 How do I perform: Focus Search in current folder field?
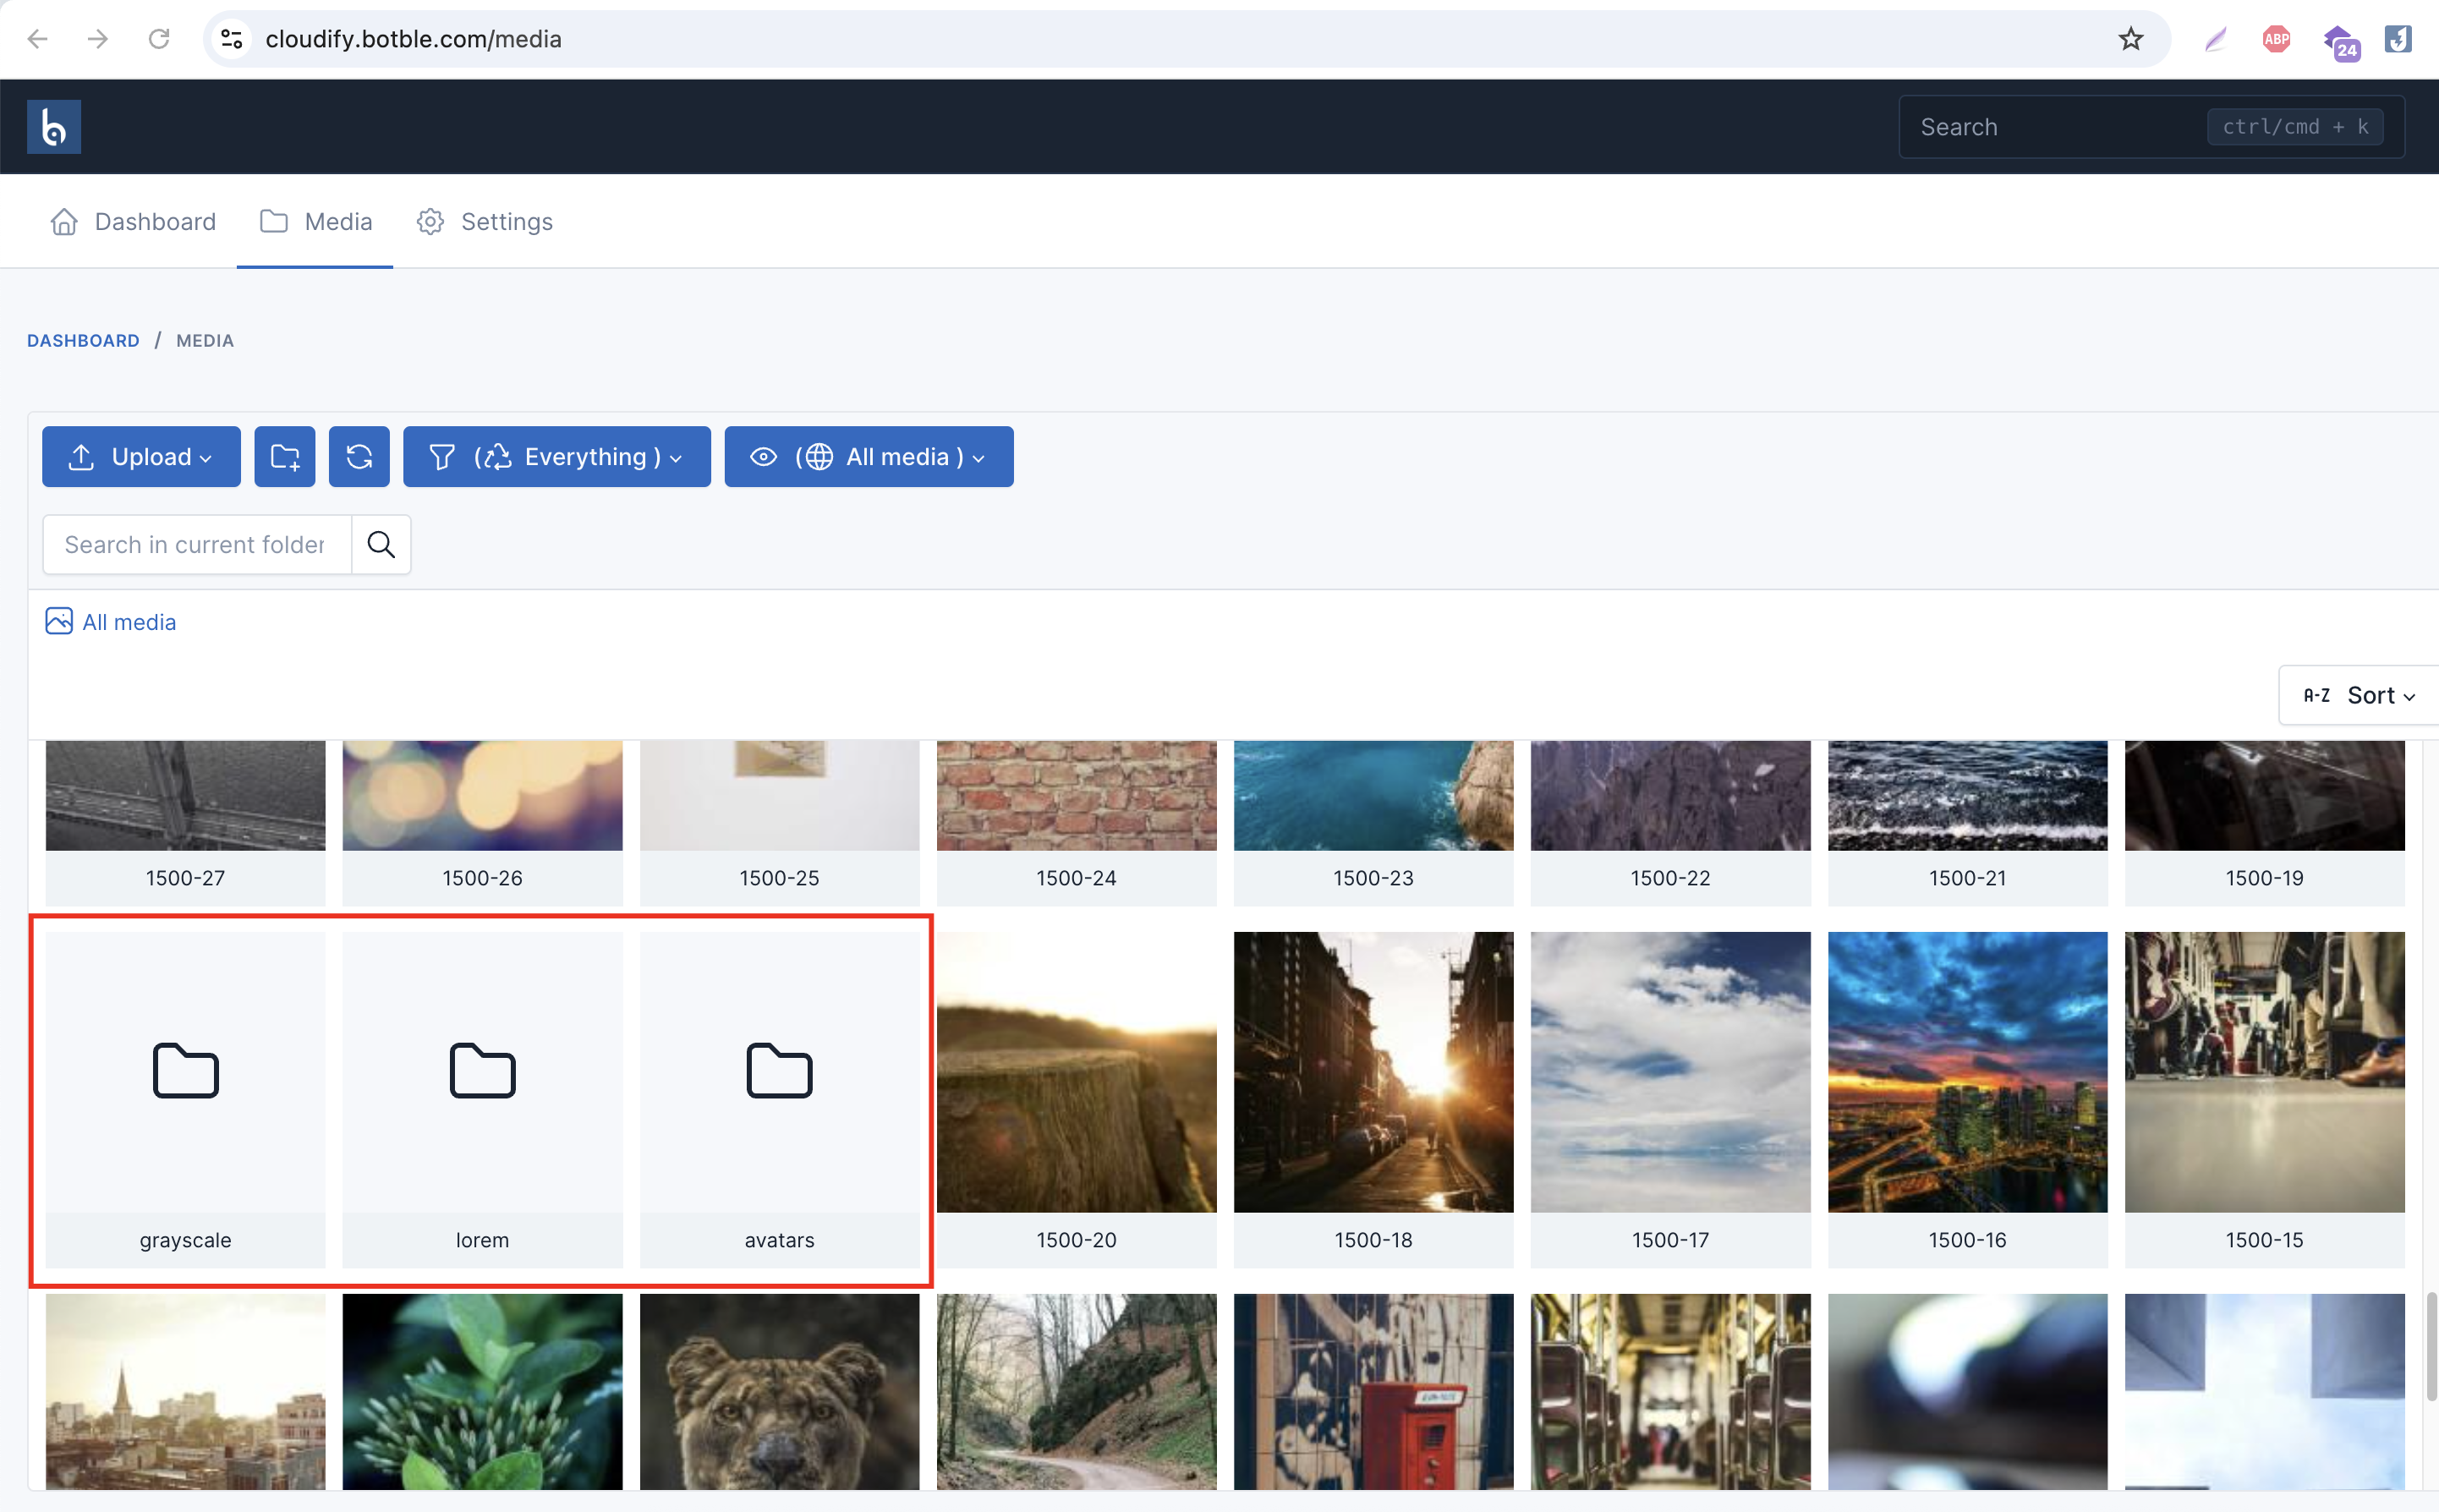[197, 545]
